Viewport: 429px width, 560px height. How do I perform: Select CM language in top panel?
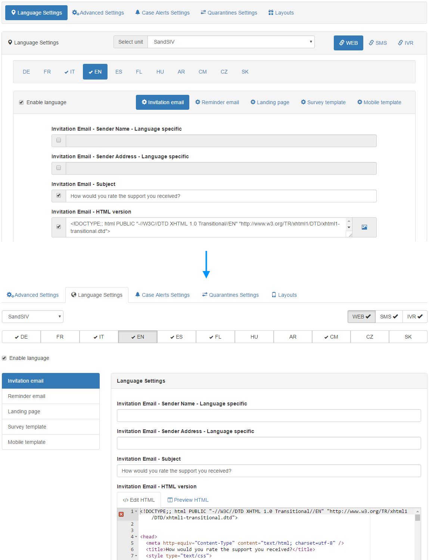click(203, 72)
